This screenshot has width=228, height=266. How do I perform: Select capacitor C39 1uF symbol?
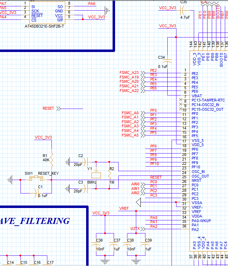pos(145,244)
